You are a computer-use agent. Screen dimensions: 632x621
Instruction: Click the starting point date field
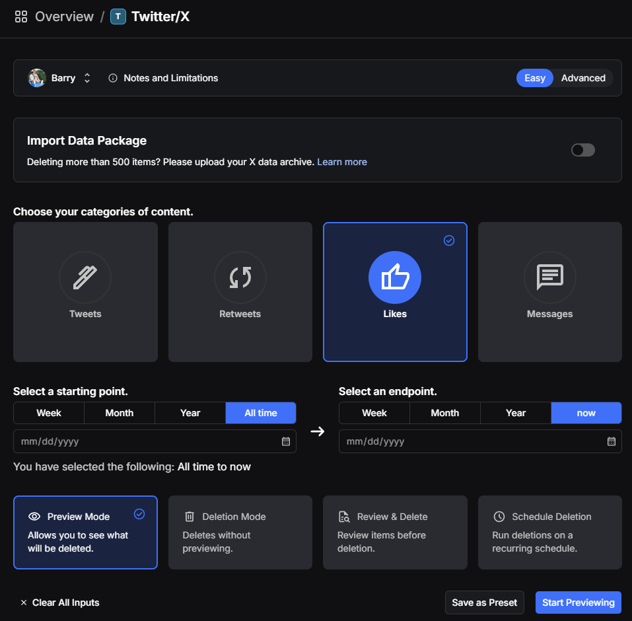(155, 441)
